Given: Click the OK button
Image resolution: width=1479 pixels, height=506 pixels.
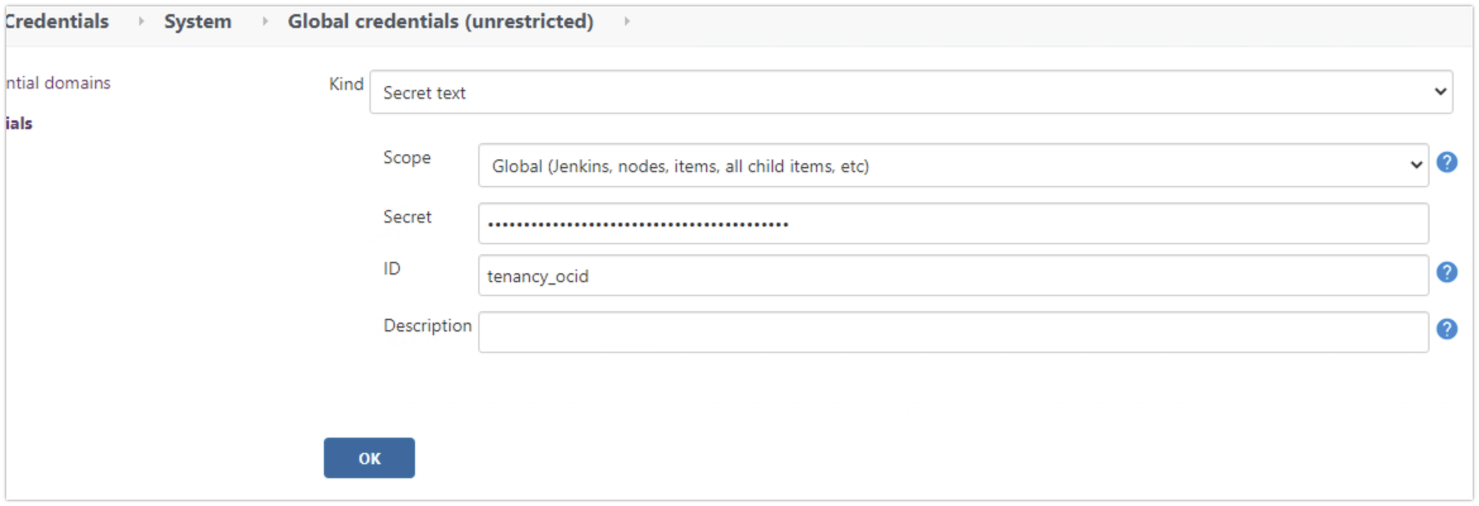Looking at the screenshot, I should click(x=369, y=458).
